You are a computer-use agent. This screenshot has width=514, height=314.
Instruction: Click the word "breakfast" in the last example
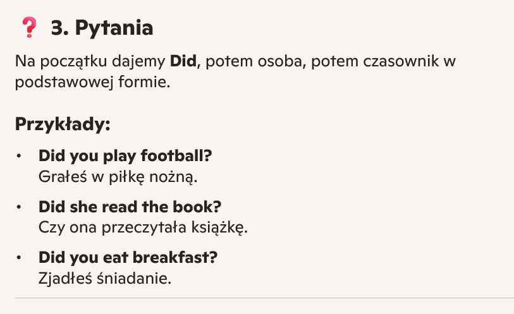pos(182,258)
